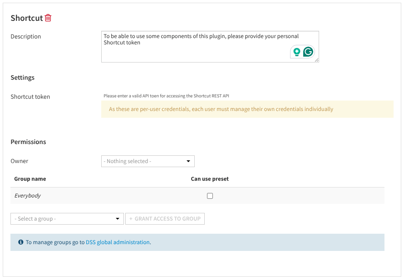The height and width of the screenshot is (279, 404).
Task: Click the Shortcut token label
Action: coord(30,96)
